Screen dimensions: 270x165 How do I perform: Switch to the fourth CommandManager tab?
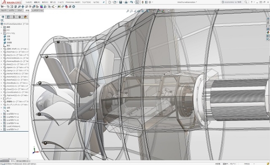click(x=27, y=10)
